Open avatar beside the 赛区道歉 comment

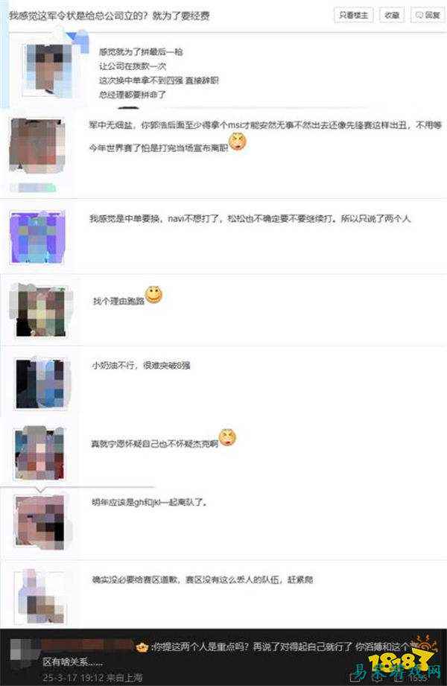40,597
